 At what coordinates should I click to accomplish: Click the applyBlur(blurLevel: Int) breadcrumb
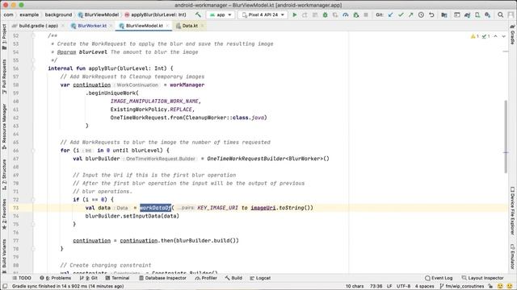155,14
